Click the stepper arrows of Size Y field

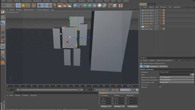[125, 101]
